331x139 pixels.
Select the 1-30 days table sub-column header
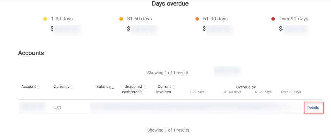[197, 92]
